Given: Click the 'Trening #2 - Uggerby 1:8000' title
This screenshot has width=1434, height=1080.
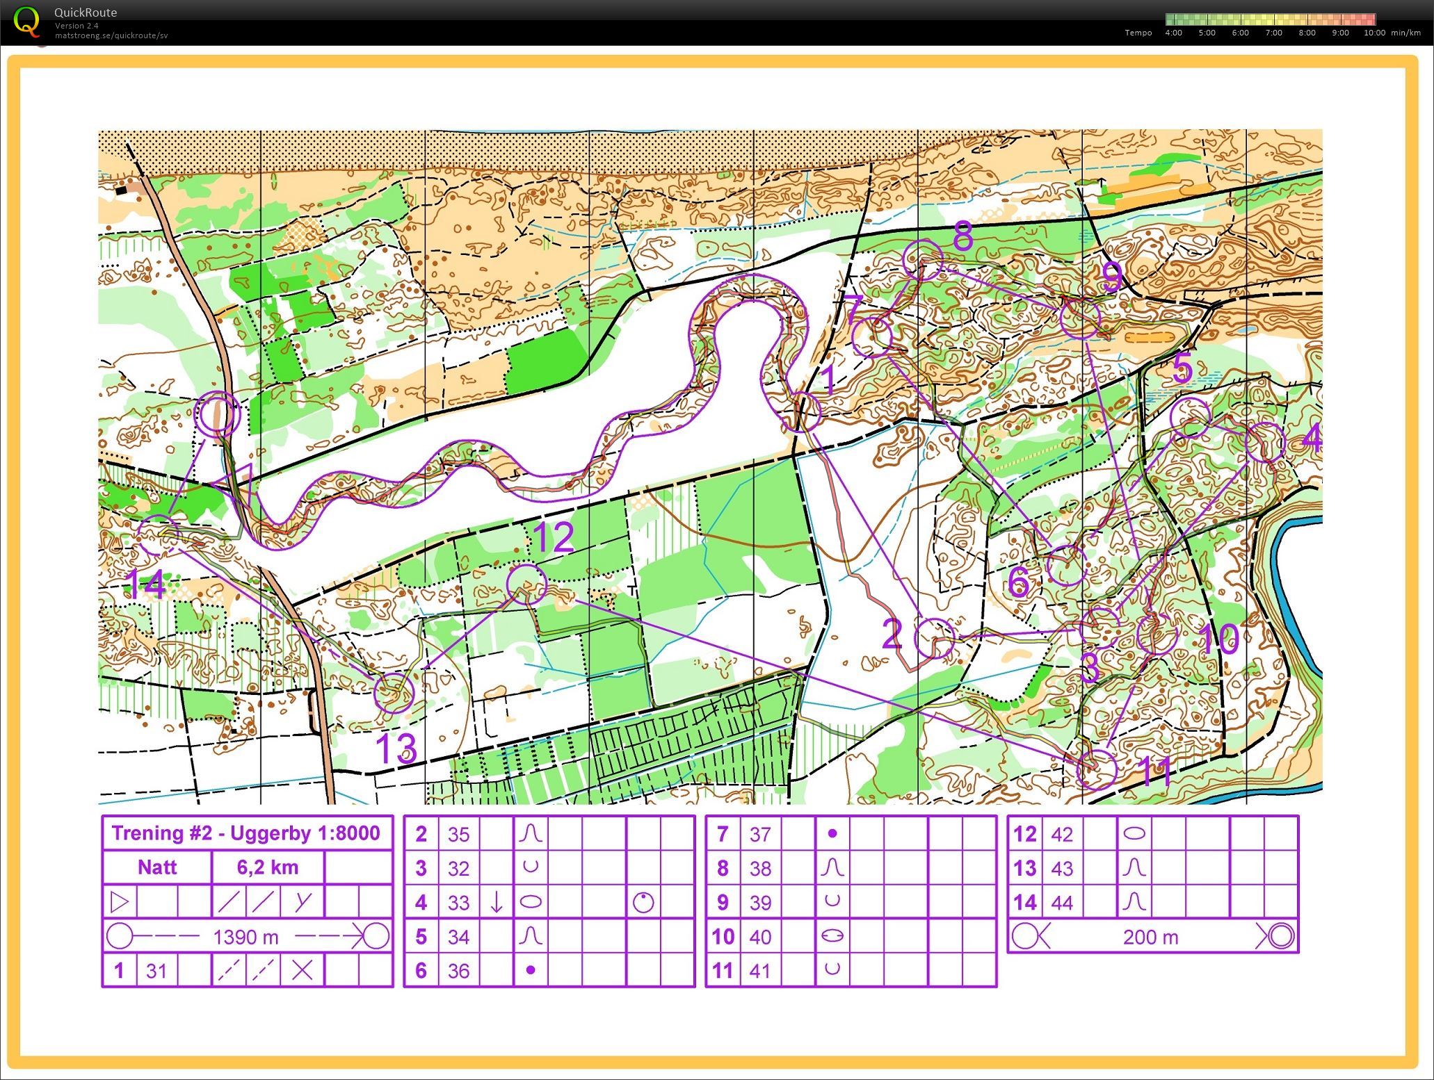Looking at the screenshot, I should [246, 833].
